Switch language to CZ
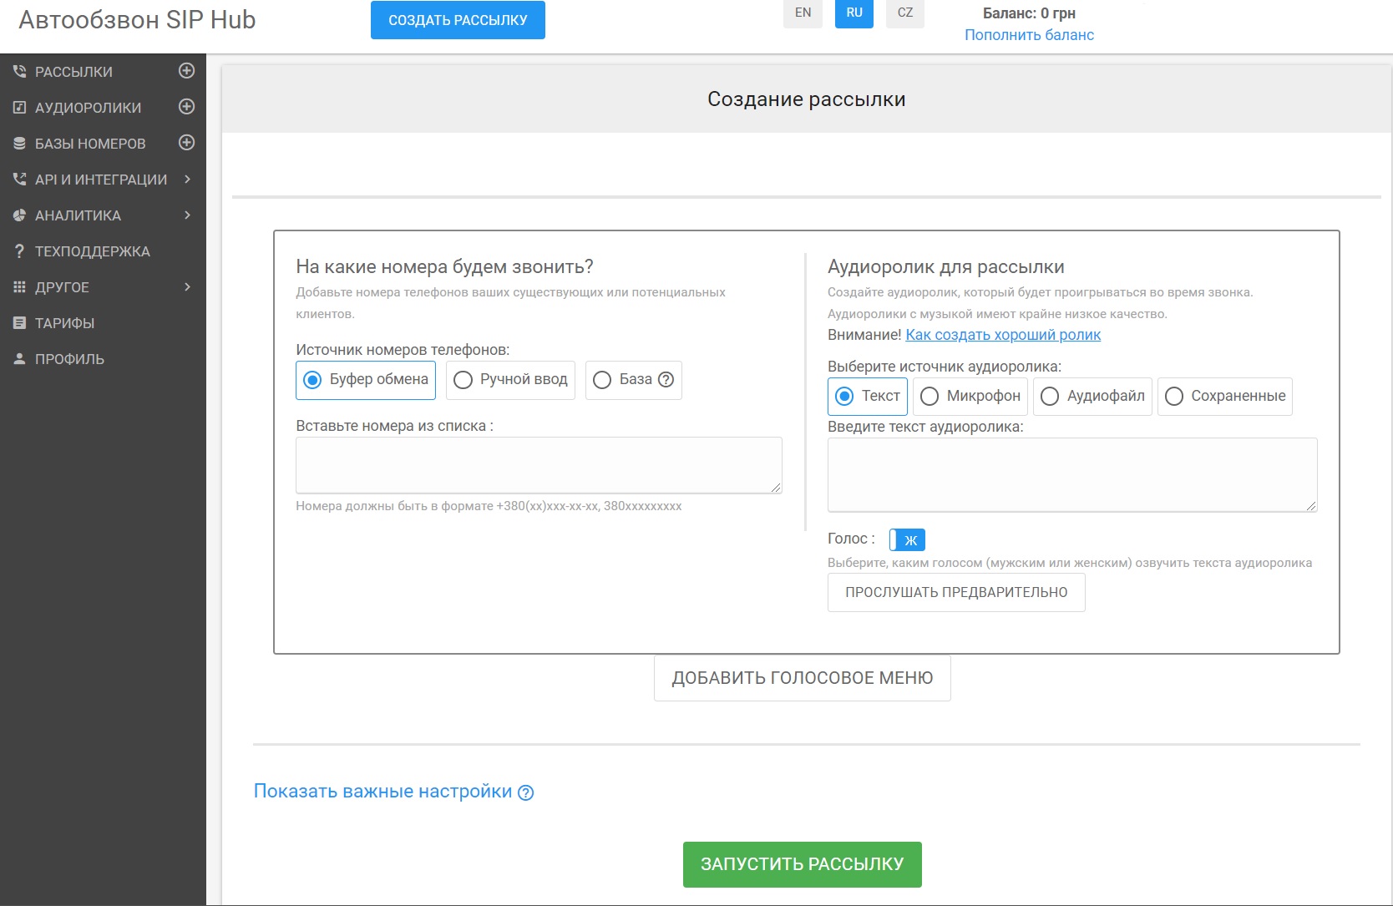The width and height of the screenshot is (1393, 906). point(905,13)
